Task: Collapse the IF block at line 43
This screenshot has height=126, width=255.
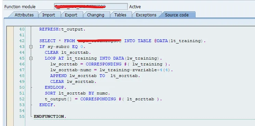Action: [31, 47]
